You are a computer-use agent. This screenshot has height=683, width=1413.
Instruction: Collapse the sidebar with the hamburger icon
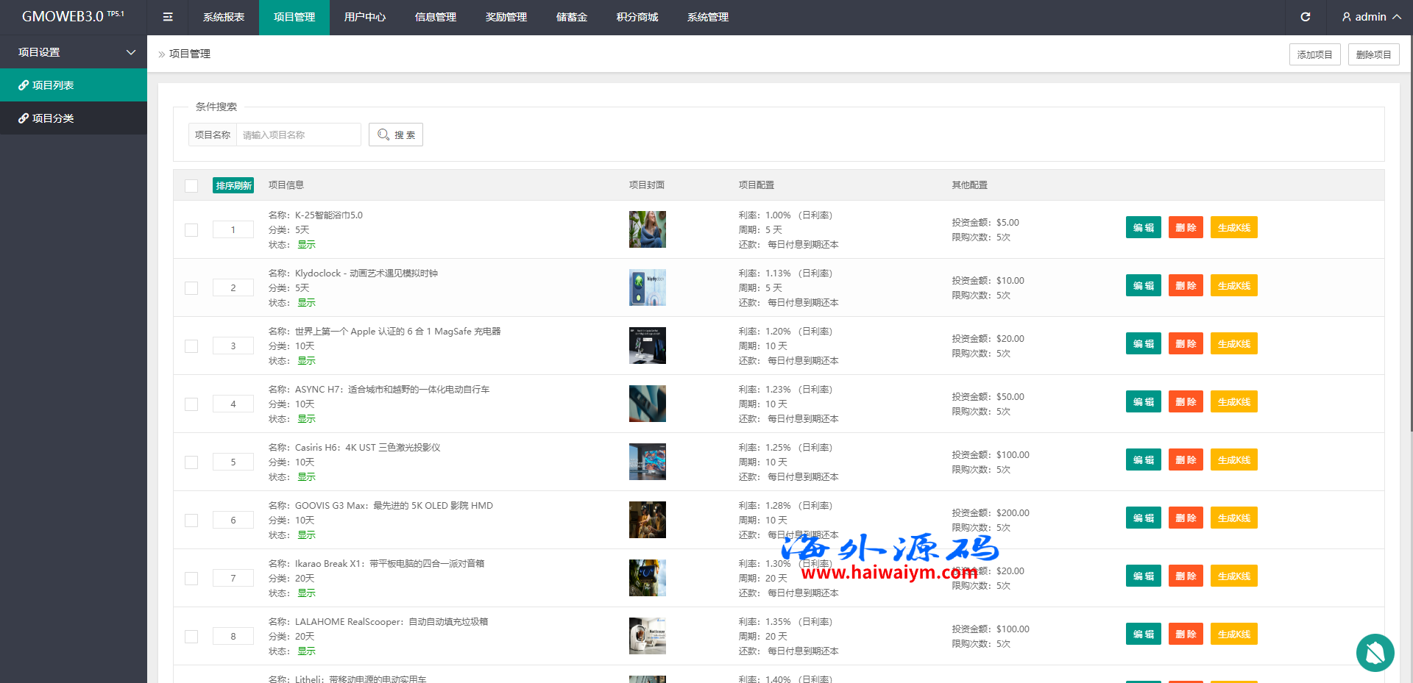(168, 17)
